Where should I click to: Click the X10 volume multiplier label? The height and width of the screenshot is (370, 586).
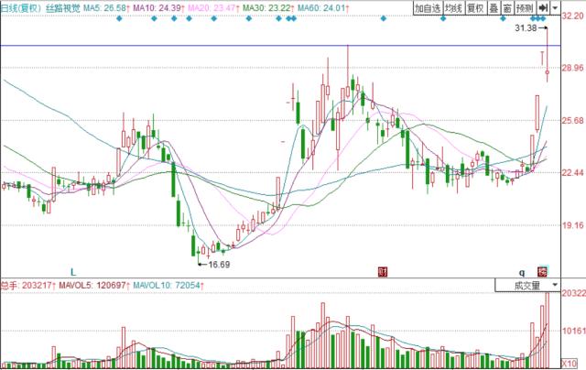pos(570,363)
